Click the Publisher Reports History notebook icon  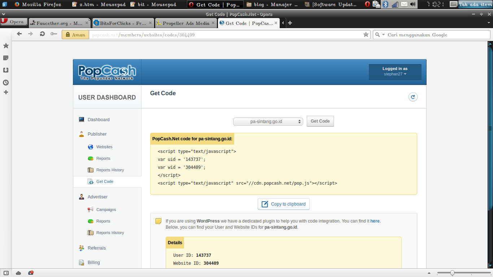[91, 170]
